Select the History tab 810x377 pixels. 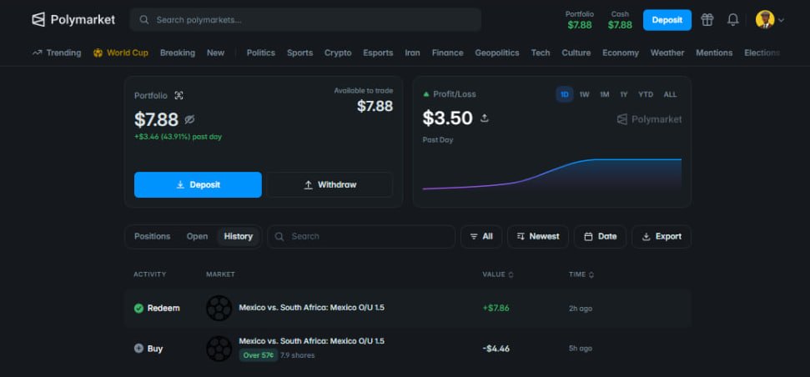point(238,237)
